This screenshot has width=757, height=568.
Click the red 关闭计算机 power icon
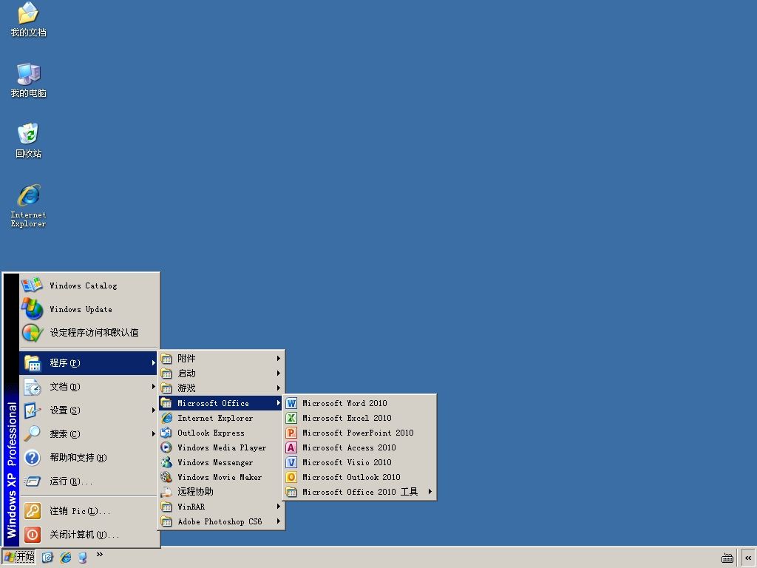coord(33,534)
